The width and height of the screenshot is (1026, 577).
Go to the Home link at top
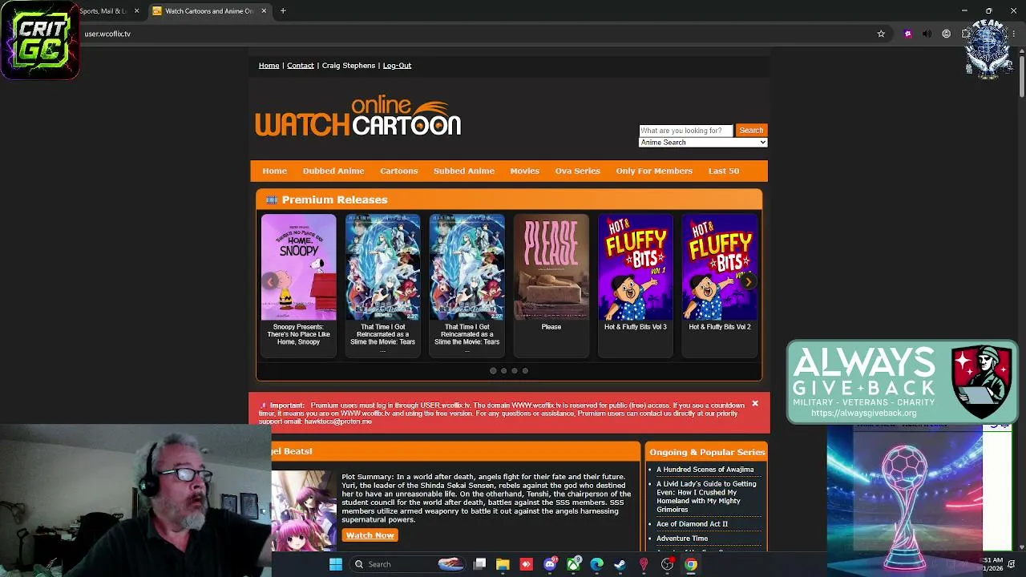(x=269, y=66)
